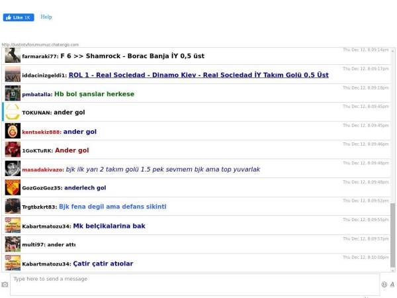Screen dimensions: 397x298
Task: Click kentsekiz888's Galatasaray avatar
Action: [x=13, y=131]
